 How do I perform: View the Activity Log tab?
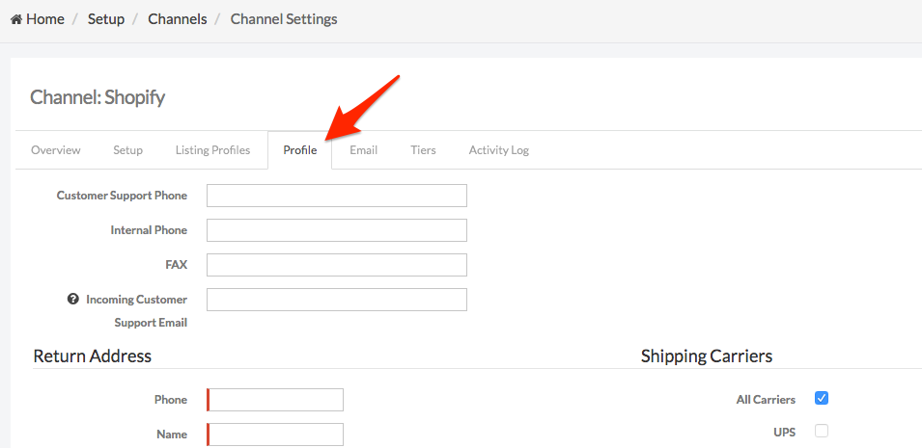498,150
